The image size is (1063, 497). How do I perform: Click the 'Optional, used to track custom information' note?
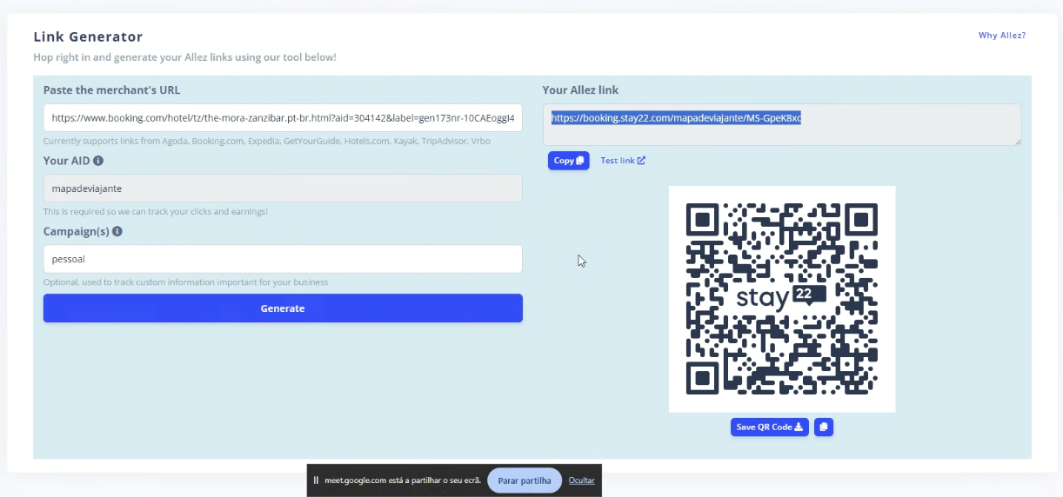point(186,282)
